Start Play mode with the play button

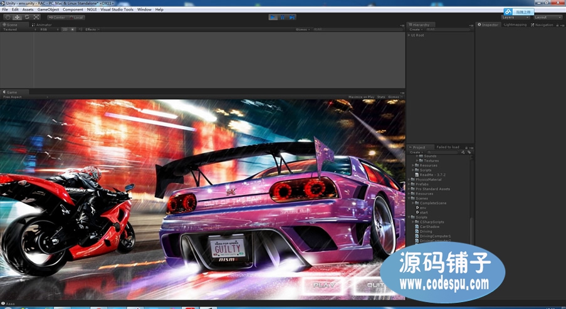tap(273, 17)
